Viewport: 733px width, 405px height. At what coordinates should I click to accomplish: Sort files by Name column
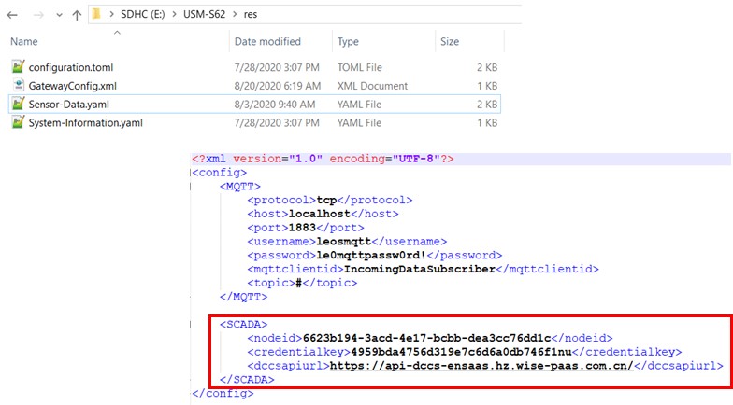(x=24, y=42)
